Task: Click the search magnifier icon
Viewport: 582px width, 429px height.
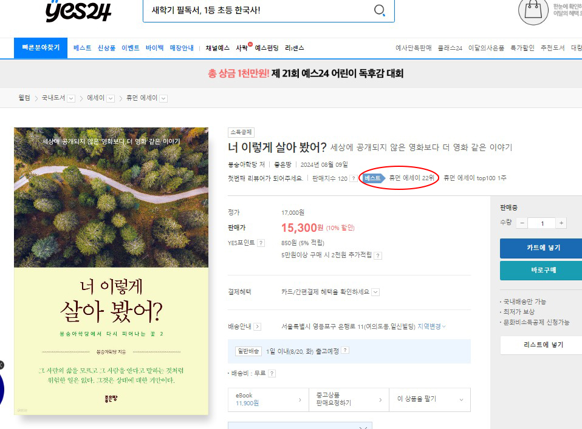Action: pos(379,10)
